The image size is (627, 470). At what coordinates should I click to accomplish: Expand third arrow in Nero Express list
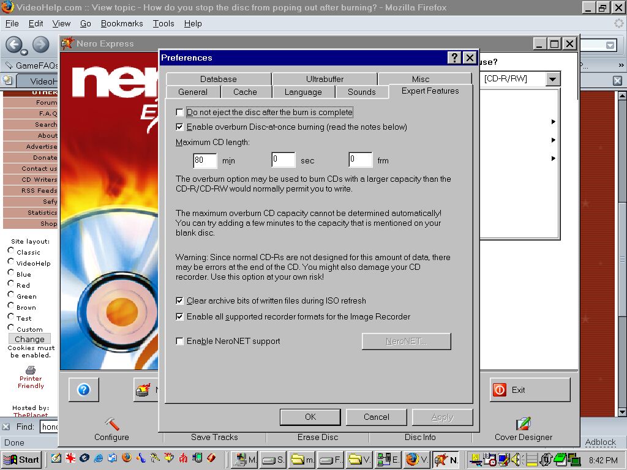pos(553,159)
